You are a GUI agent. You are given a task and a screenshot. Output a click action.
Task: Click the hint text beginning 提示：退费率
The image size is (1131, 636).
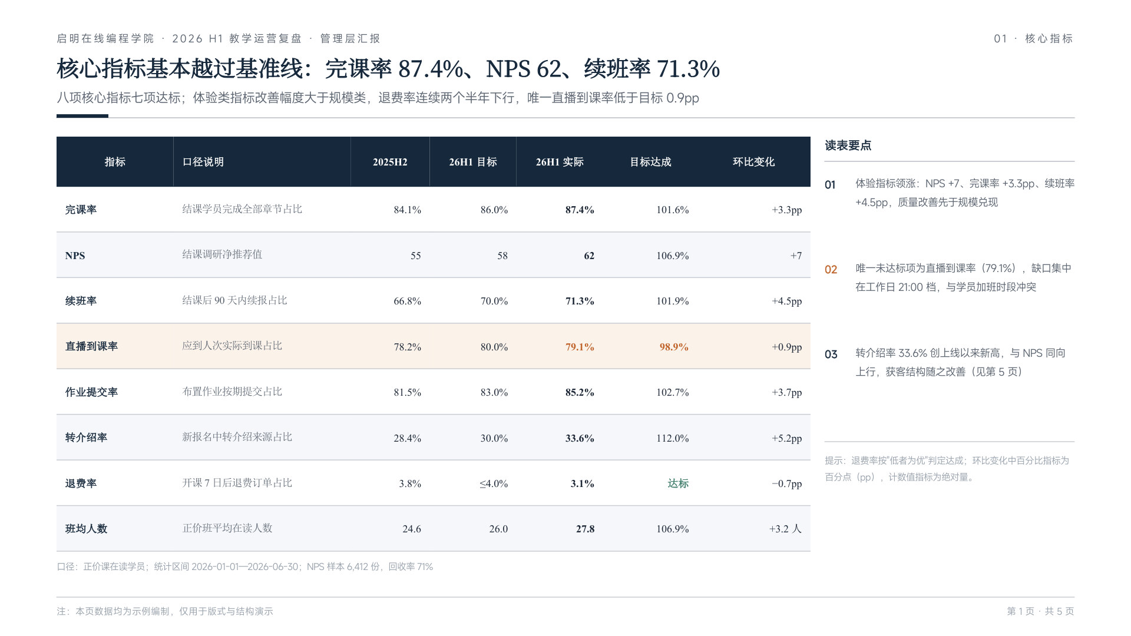[947, 469]
